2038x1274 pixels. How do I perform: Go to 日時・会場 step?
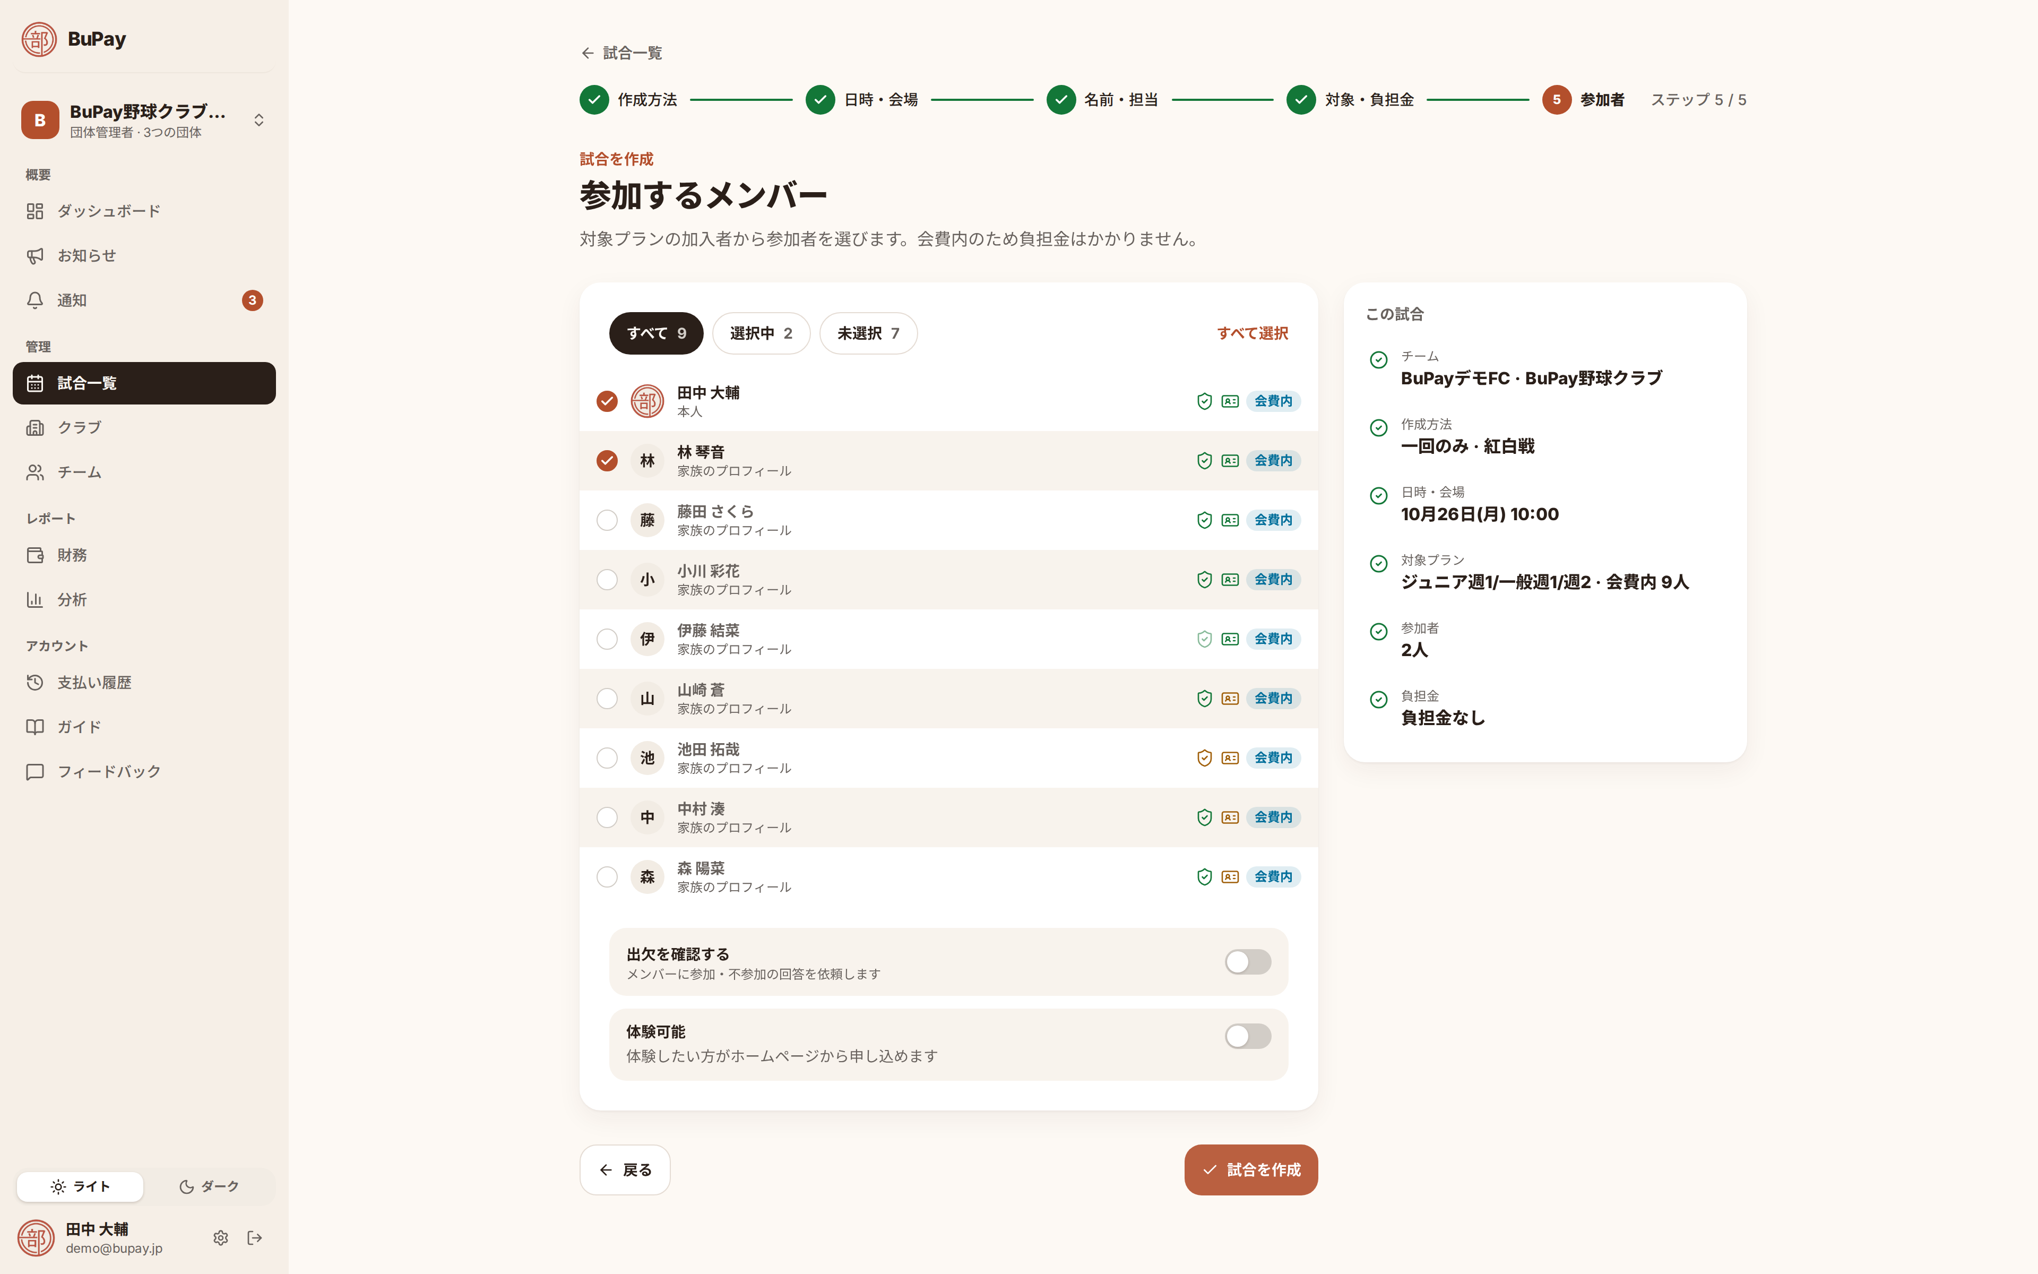coord(861,99)
